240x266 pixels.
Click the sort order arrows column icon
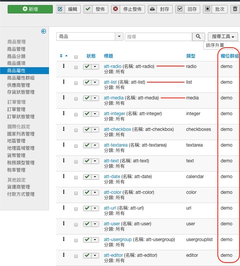(x=64, y=56)
